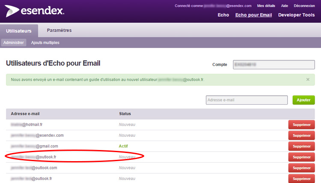
Task: Delete the hotmail.fr user
Action: 301,124
